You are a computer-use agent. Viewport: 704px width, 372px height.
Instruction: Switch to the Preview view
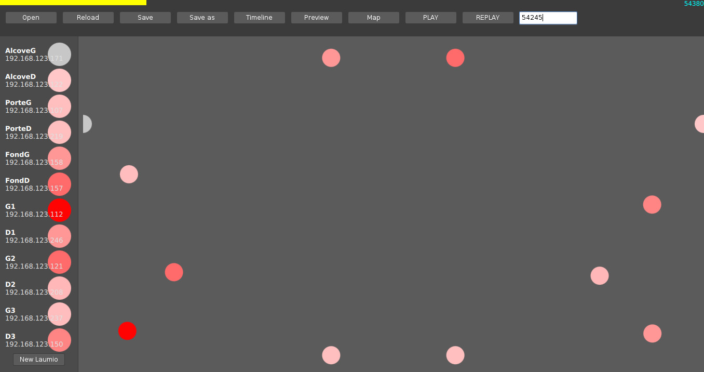[317, 18]
